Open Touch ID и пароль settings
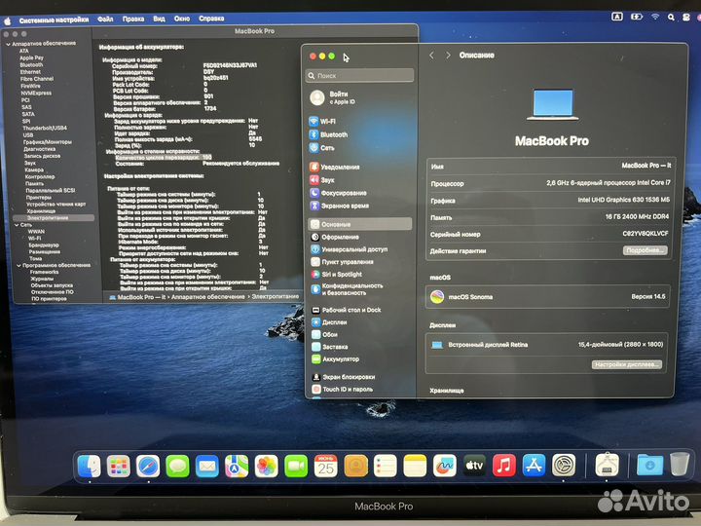The height and width of the screenshot is (526, 701). [342, 389]
